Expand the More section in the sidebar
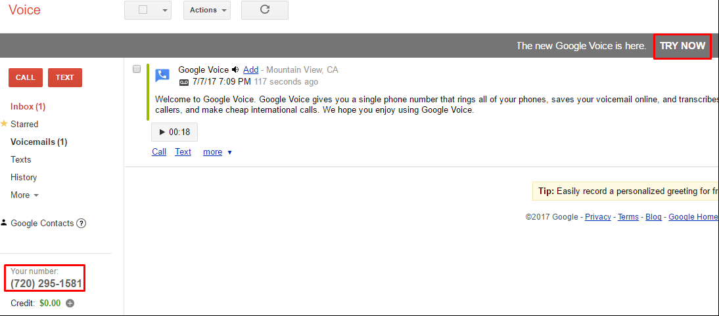 25,195
